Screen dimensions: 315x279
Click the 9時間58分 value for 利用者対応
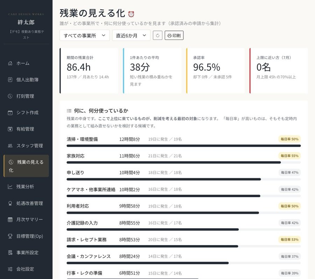(x=129, y=206)
